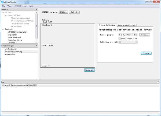This screenshot has height=116, width=161.
Task: Collapse the 2.4 GHz tree node
Action: click(3, 13)
